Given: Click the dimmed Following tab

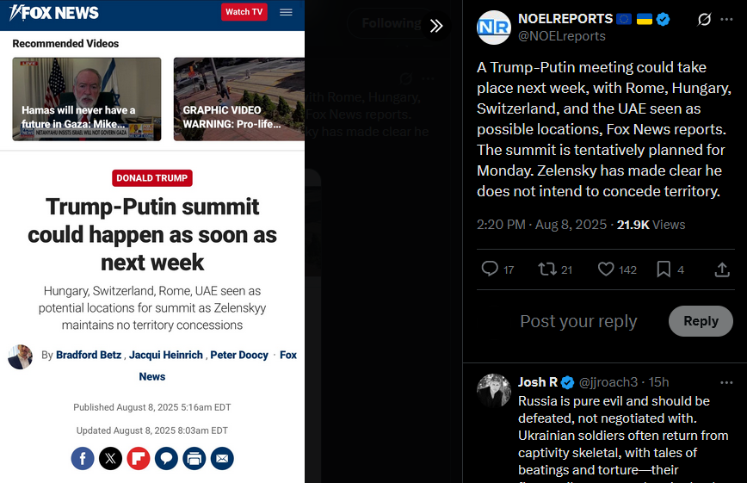Looking at the screenshot, I should point(392,23).
